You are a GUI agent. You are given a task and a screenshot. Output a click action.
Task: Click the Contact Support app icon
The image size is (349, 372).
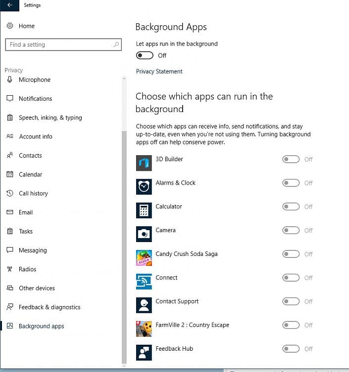point(144,306)
